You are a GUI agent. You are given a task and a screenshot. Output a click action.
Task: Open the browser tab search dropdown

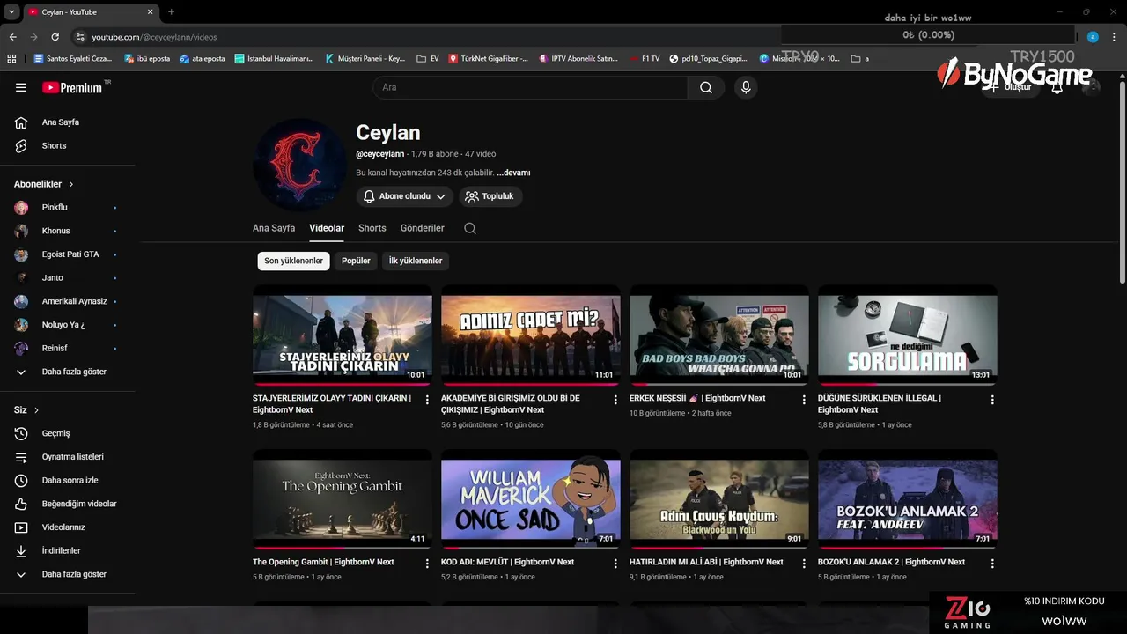(x=11, y=12)
